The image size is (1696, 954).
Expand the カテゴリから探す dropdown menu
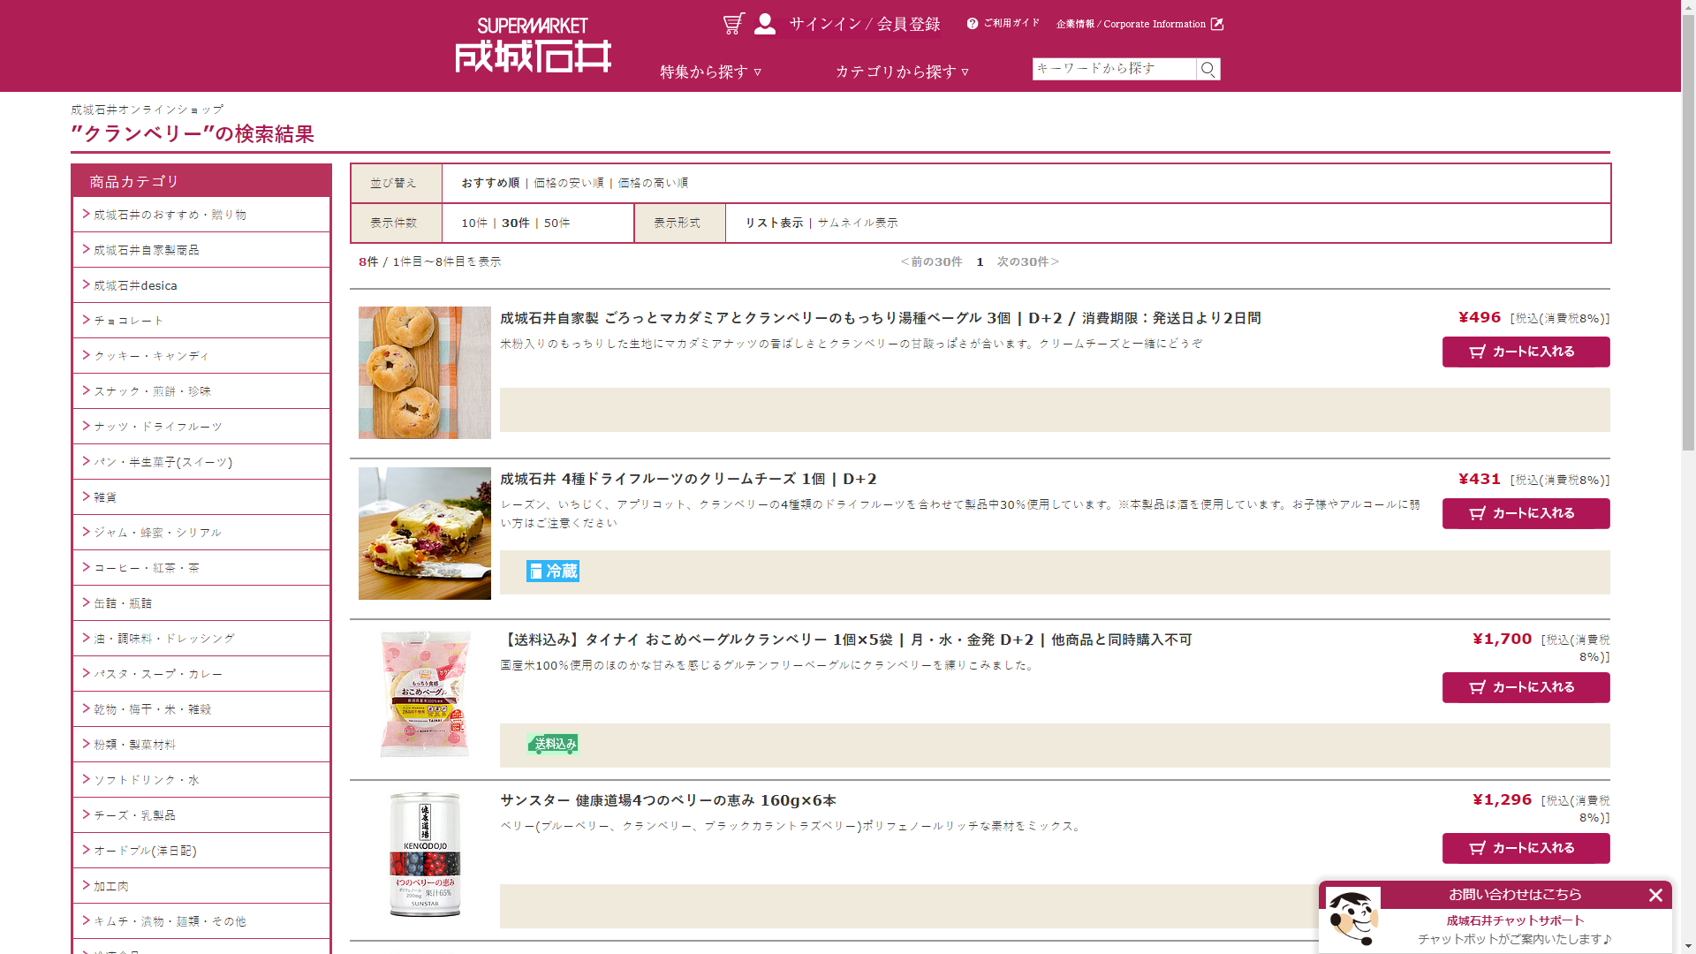[902, 72]
